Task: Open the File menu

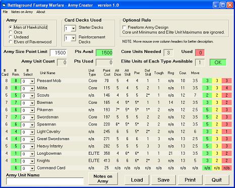Action: click(5, 12)
